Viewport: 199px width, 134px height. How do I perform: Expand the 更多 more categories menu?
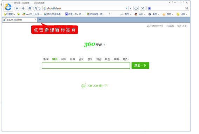click(126, 59)
